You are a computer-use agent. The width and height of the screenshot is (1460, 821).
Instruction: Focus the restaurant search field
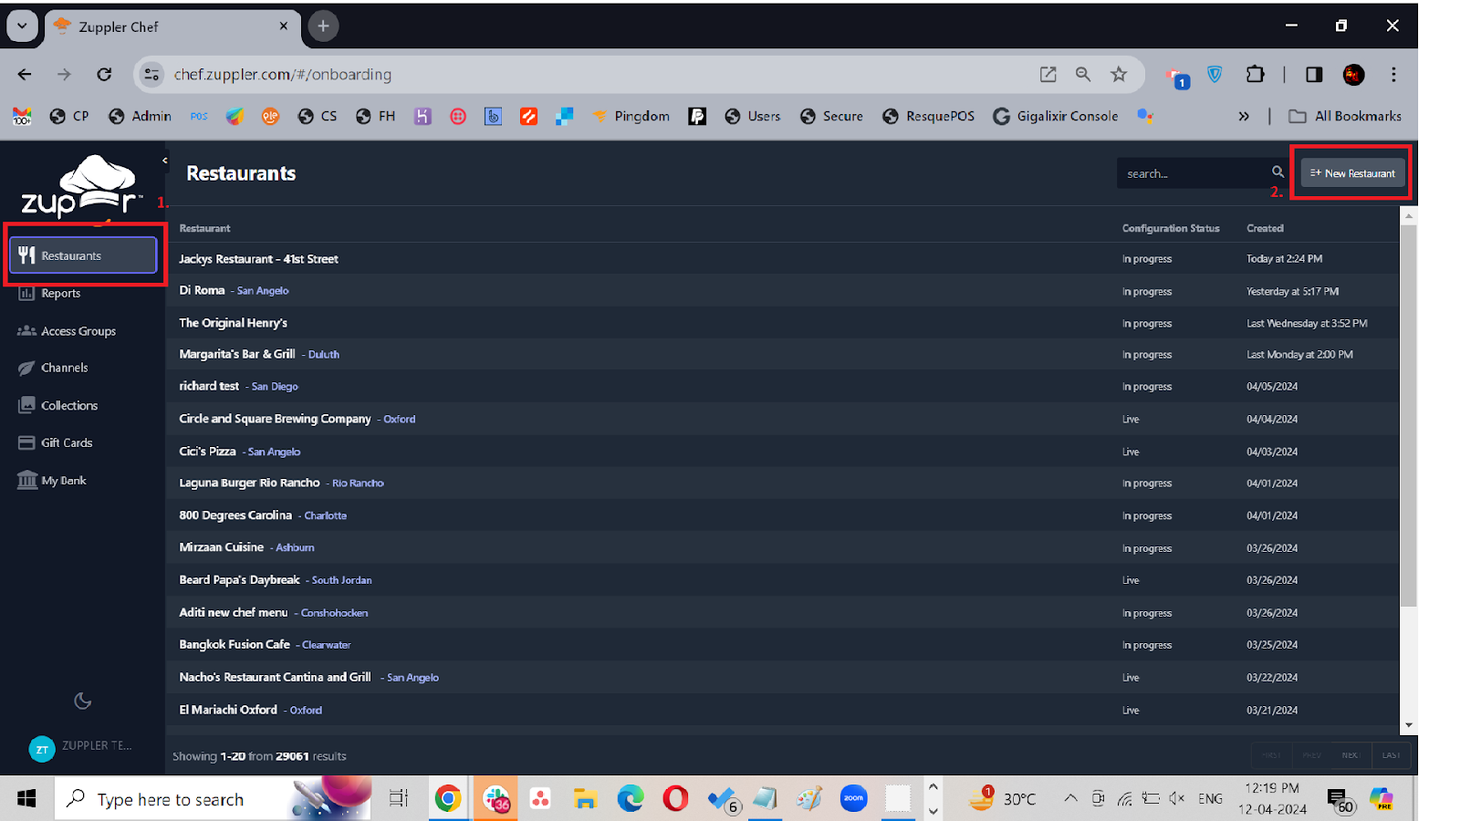[1194, 173]
